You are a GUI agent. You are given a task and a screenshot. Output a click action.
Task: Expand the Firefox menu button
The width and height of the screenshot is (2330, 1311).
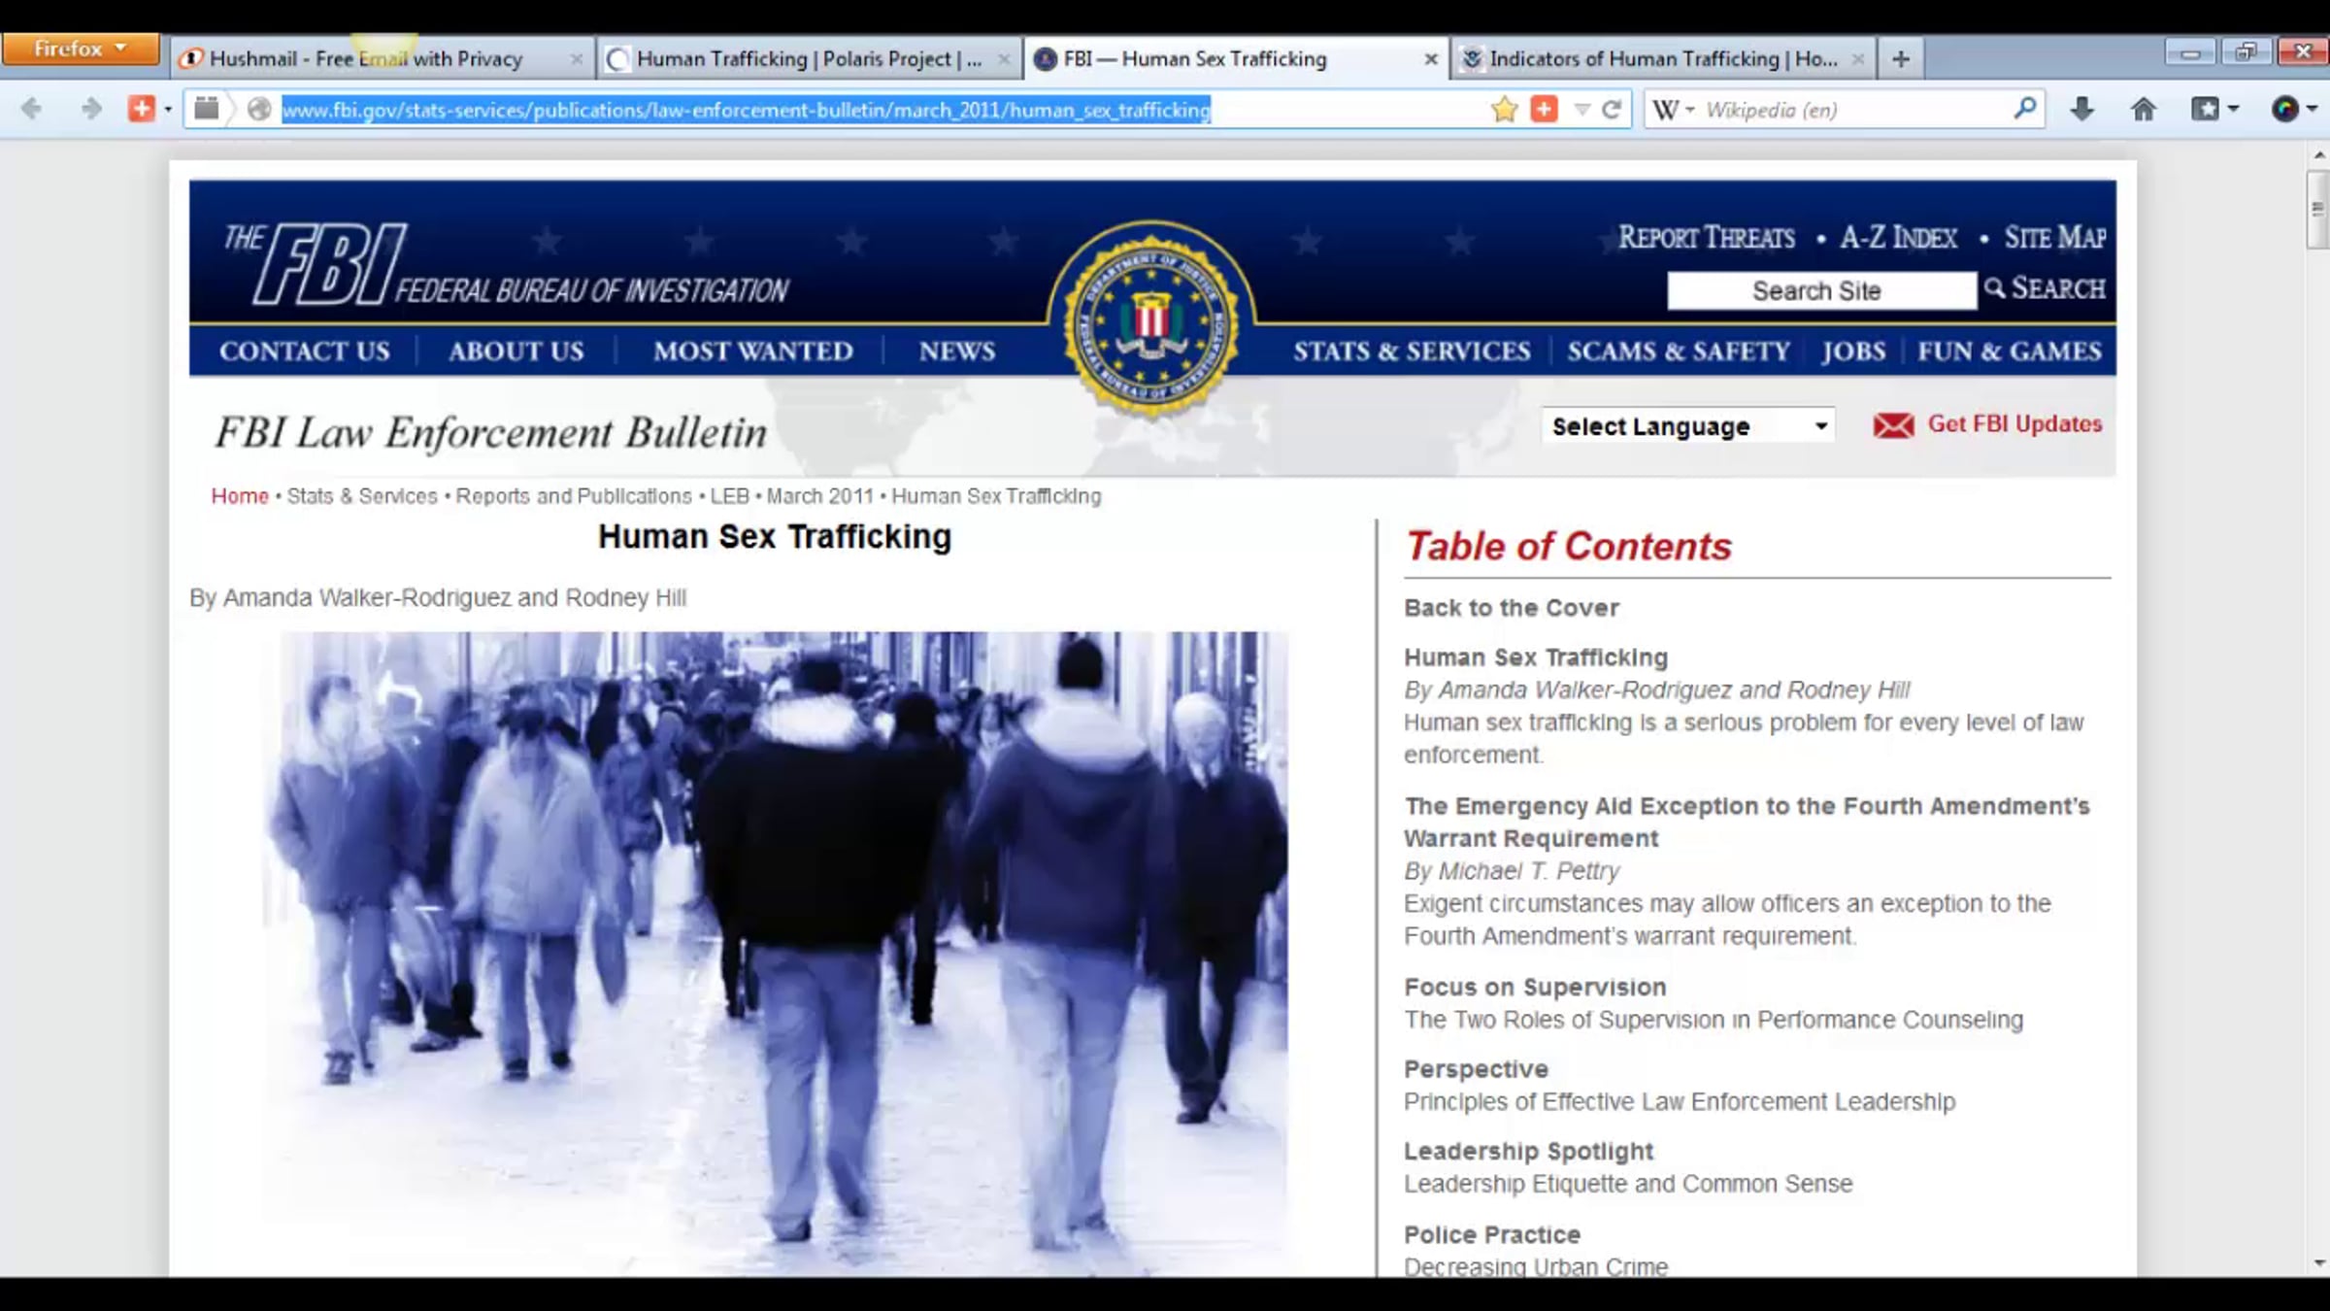pyautogui.click(x=81, y=49)
